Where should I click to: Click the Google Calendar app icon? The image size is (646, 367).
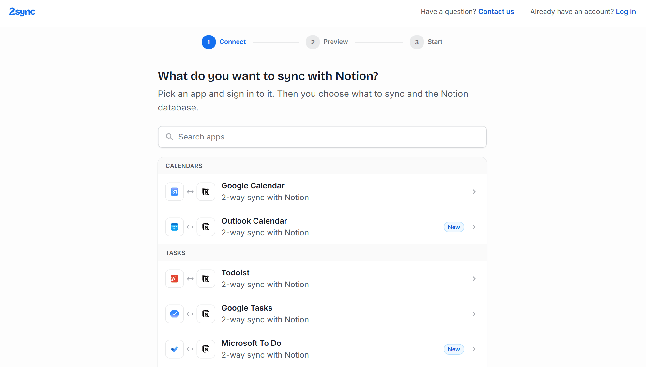coord(175,192)
